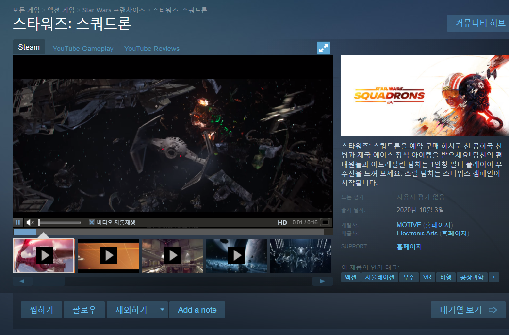
Task: Click the 사용자 평가 없음 review text
Action: click(420, 197)
